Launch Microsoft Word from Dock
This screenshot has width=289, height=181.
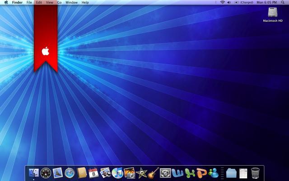click(177, 173)
